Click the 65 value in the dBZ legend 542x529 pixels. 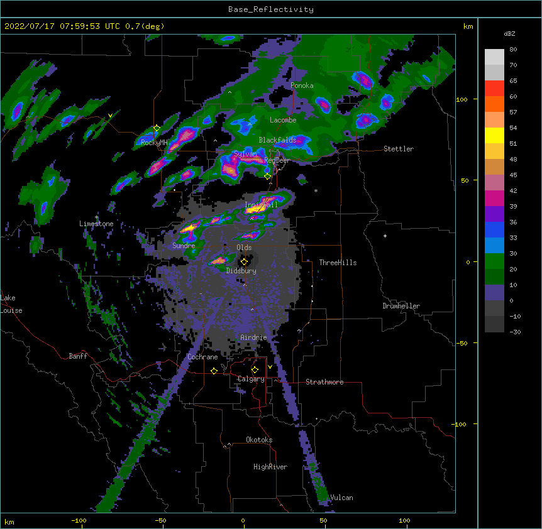coord(513,81)
